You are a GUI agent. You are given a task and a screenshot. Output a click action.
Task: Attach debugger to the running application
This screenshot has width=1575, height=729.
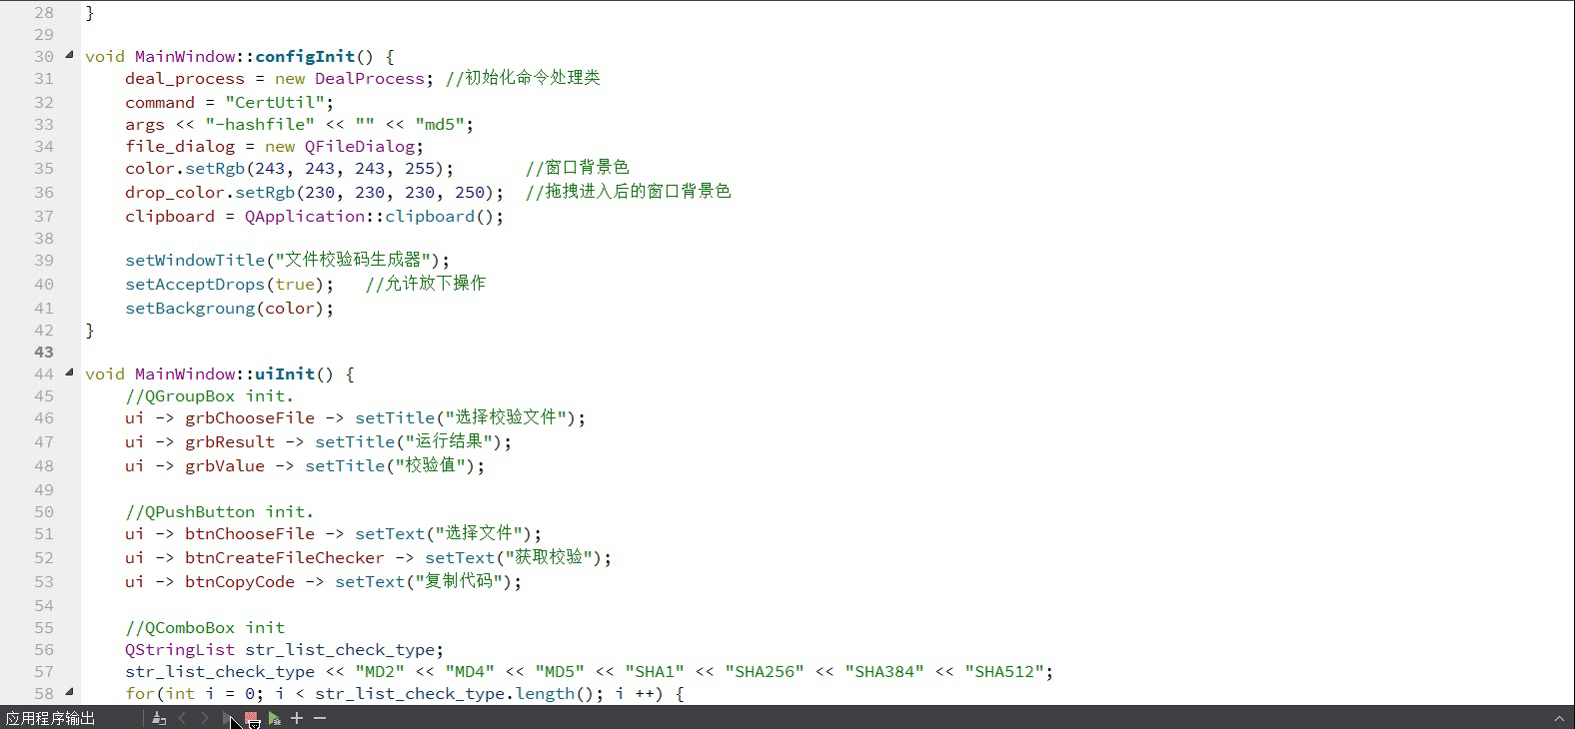pos(274,718)
